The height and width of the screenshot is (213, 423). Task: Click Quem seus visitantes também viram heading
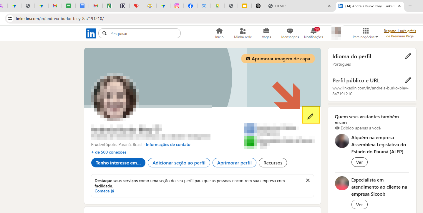pyautogui.click(x=367, y=119)
